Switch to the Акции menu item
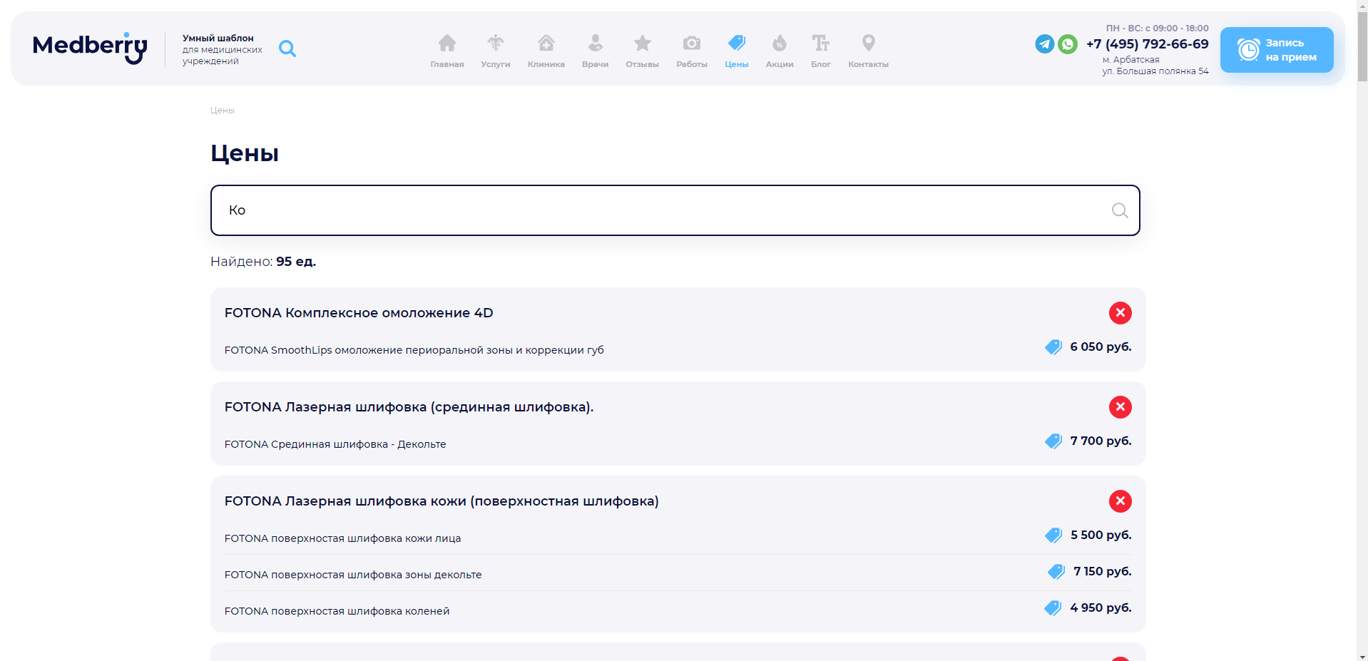 pyautogui.click(x=779, y=51)
